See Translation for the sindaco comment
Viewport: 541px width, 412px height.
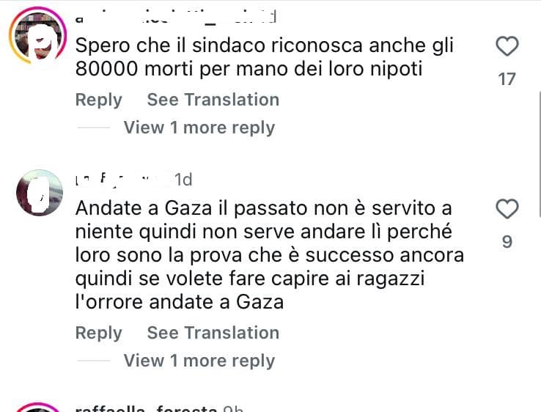(x=213, y=100)
